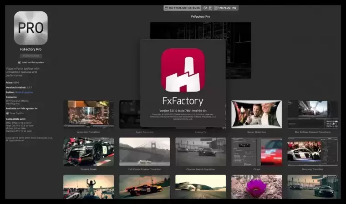Open the Blur & Glow Dissolve Transitions thumbnail

(313, 114)
